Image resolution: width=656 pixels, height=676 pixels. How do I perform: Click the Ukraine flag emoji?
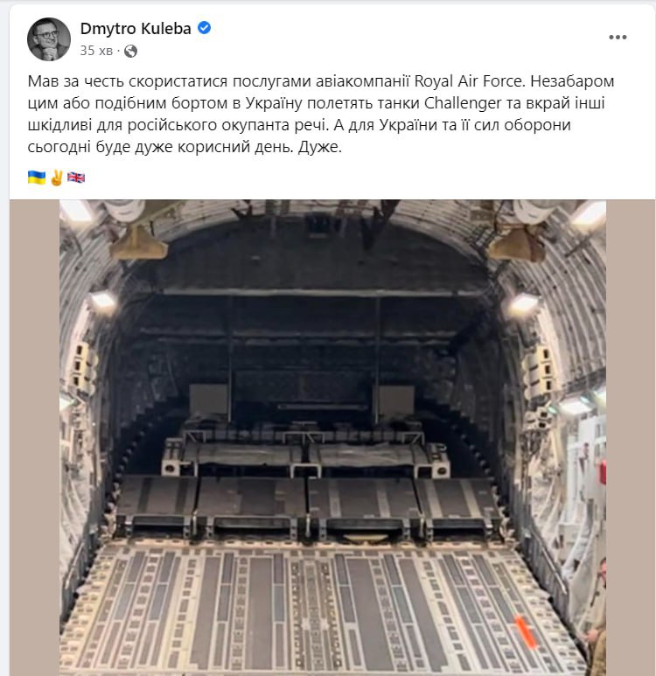[37, 177]
